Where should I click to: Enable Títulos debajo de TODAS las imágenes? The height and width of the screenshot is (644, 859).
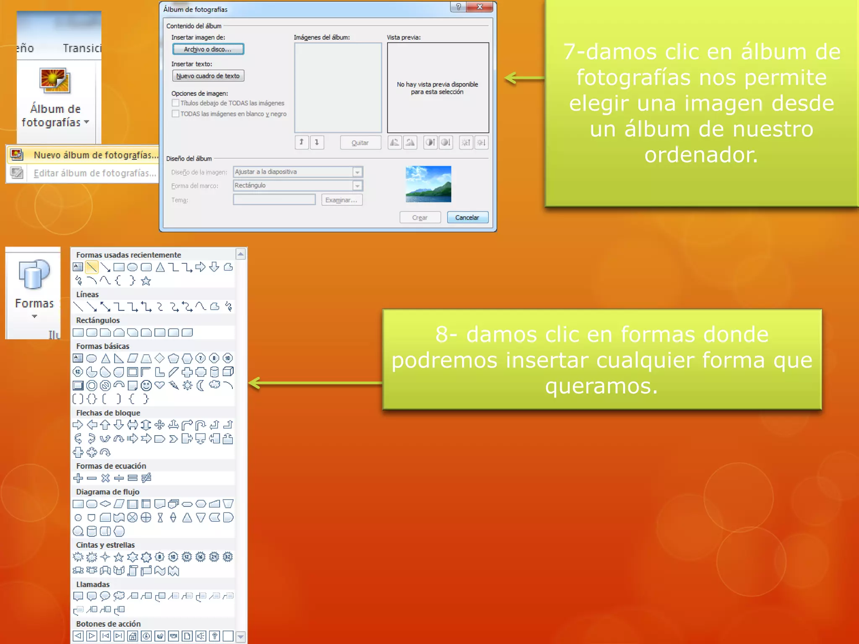pos(176,103)
